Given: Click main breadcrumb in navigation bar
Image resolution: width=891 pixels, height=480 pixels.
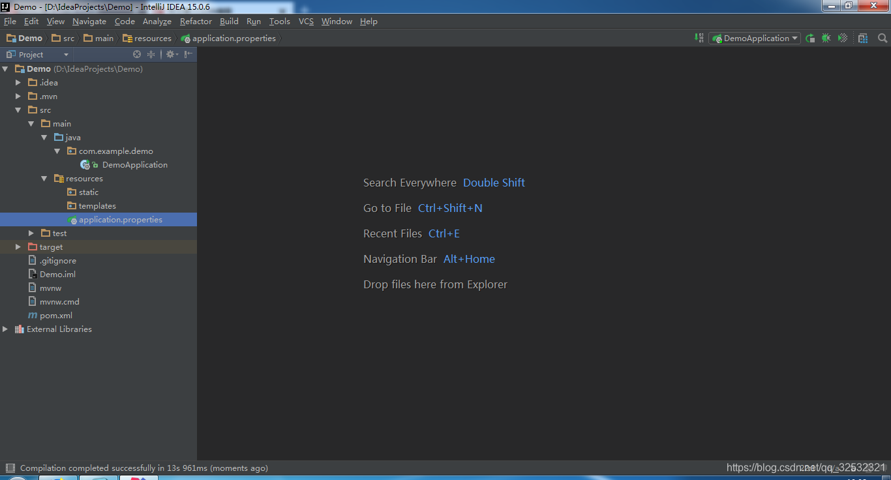Looking at the screenshot, I should point(98,38).
